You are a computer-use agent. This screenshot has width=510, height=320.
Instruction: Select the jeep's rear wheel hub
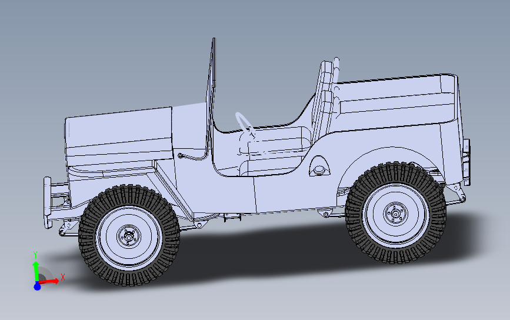pos(395,214)
